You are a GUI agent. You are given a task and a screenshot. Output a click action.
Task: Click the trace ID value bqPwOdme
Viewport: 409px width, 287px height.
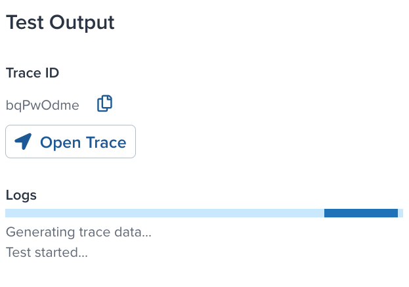(42, 105)
